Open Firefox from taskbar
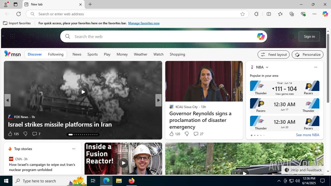The height and width of the screenshot is (186, 331). tap(132, 181)
